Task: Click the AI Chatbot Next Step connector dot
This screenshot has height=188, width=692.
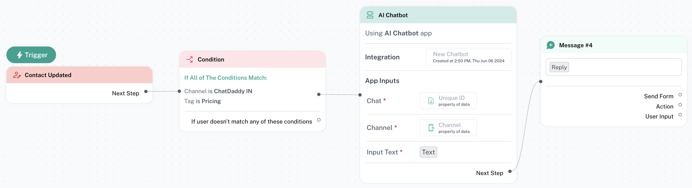Action: 510,171
